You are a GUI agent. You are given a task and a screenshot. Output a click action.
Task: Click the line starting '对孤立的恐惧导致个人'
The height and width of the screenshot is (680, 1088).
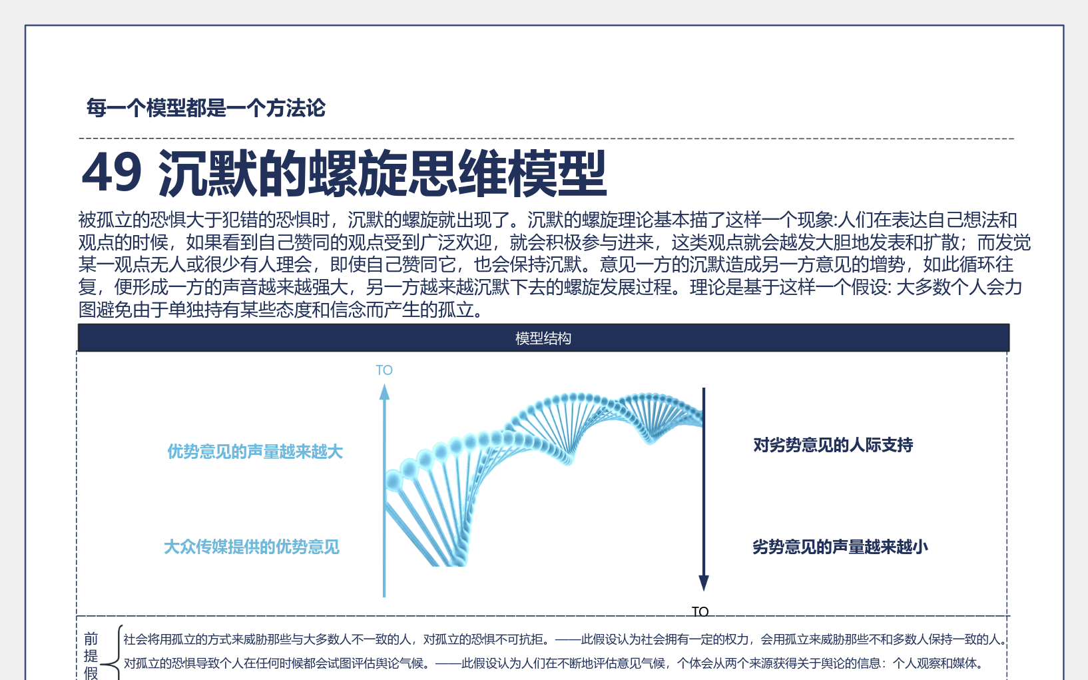[x=555, y=663]
